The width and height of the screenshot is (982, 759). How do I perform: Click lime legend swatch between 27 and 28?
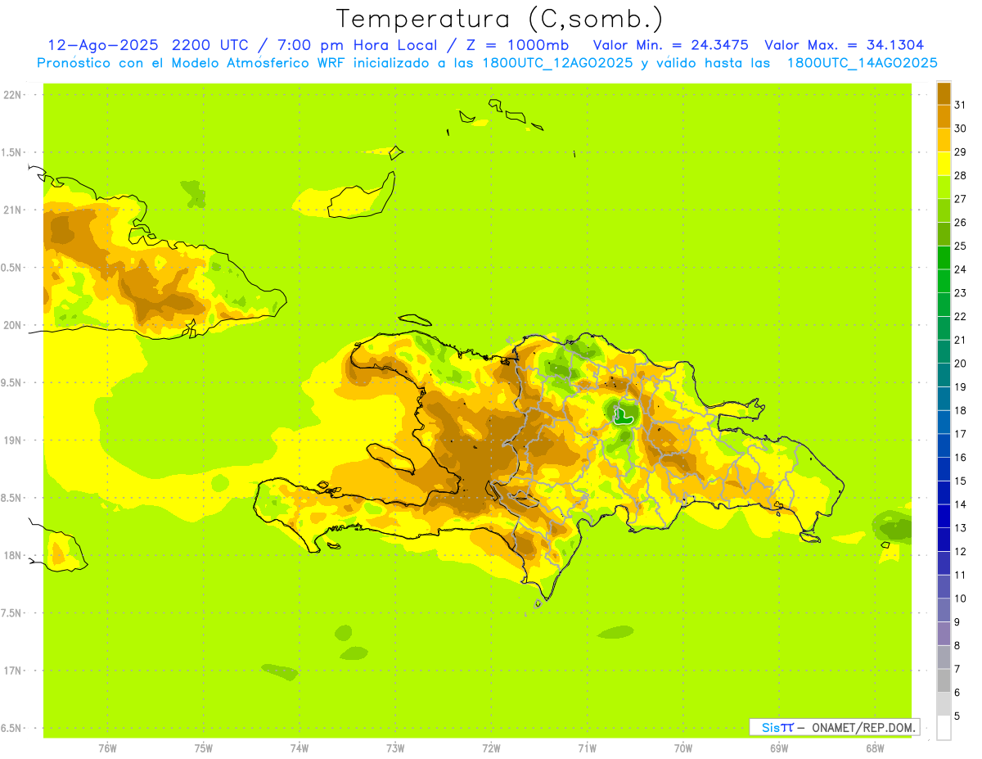point(944,187)
